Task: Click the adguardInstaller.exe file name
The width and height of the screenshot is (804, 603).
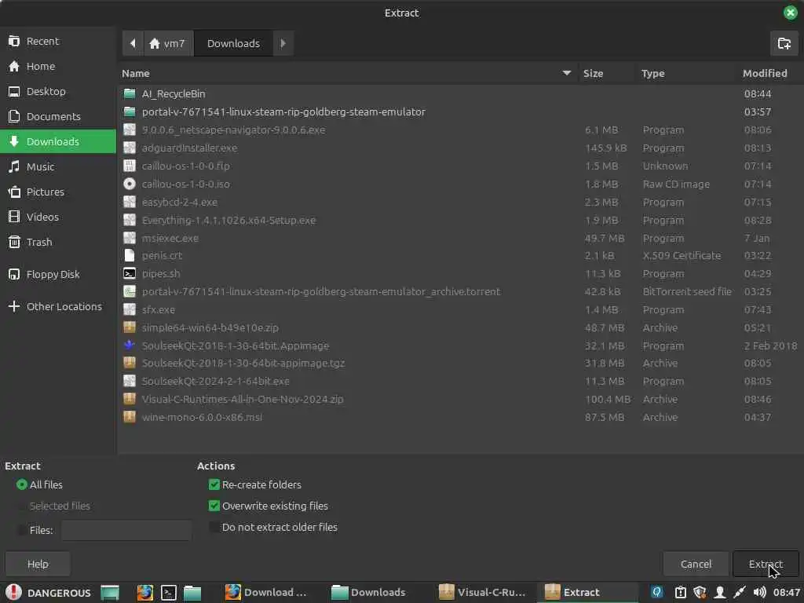Action: pyautogui.click(x=190, y=148)
